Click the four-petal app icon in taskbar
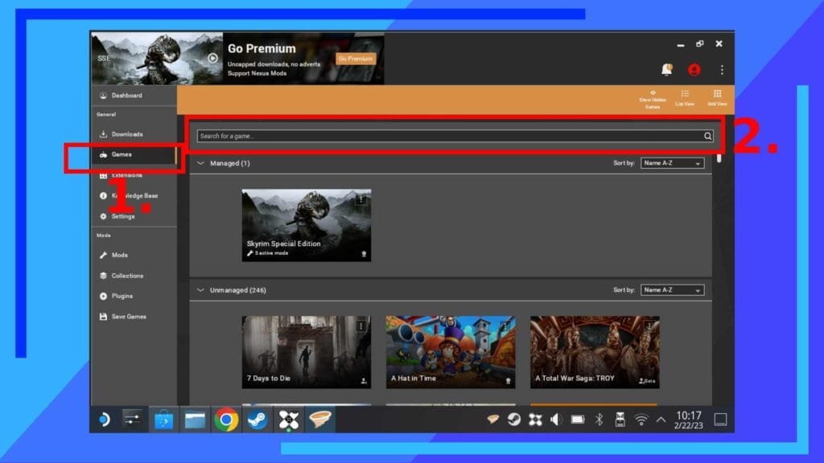Viewport: 824px width, 463px height. pyautogui.click(x=289, y=420)
